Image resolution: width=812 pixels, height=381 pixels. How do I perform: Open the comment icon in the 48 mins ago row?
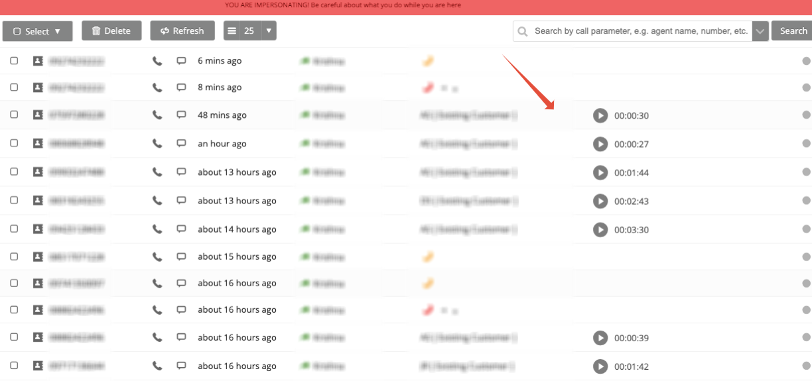tap(181, 115)
